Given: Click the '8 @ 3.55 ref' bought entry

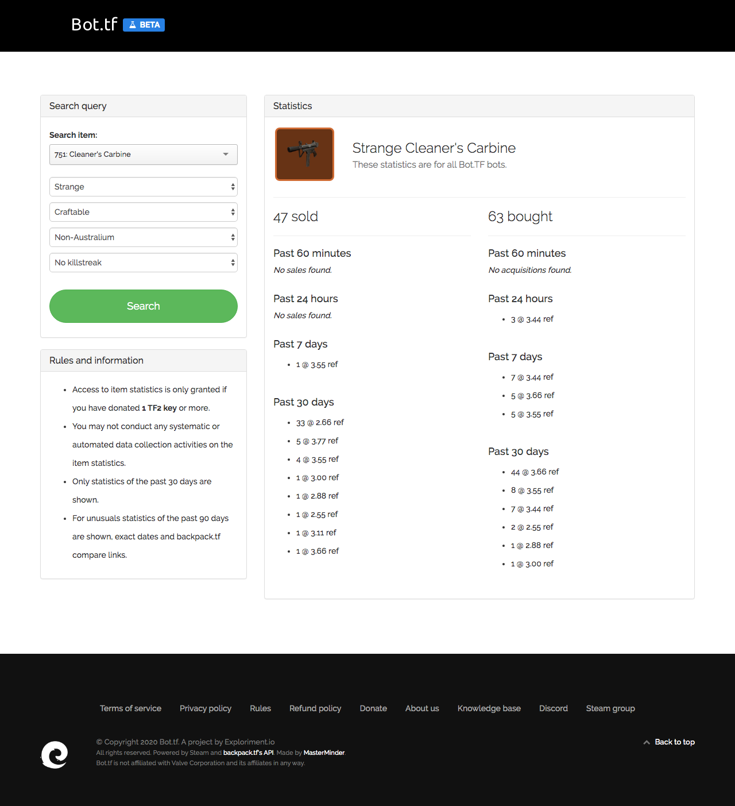Looking at the screenshot, I should click(x=532, y=490).
